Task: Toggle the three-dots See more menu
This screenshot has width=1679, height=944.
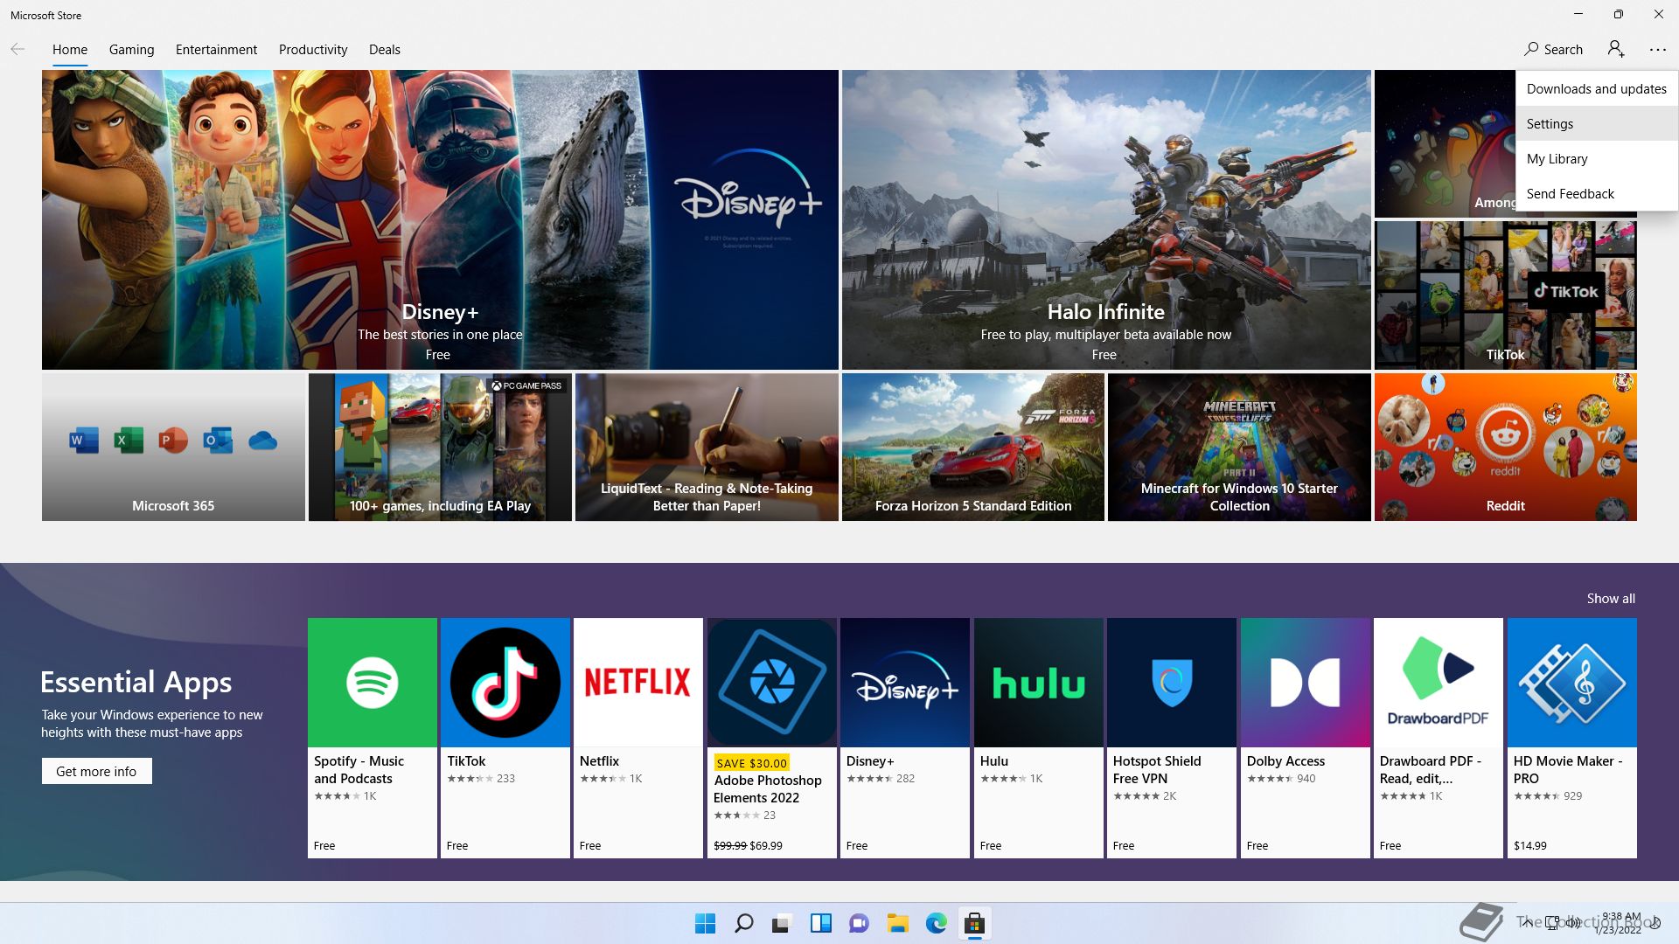Action: (x=1658, y=49)
